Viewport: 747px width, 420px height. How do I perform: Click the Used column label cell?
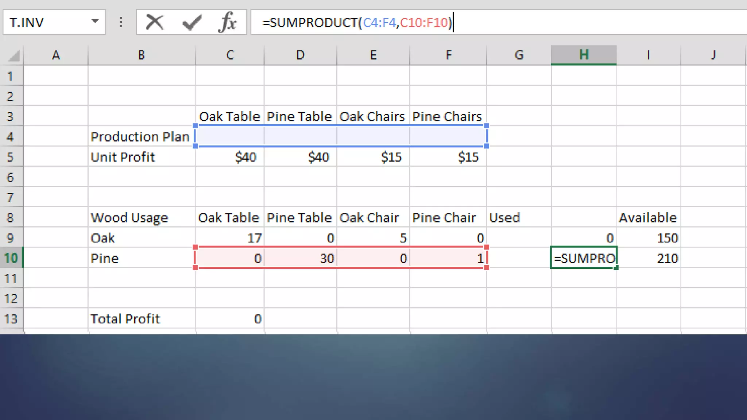coord(519,218)
